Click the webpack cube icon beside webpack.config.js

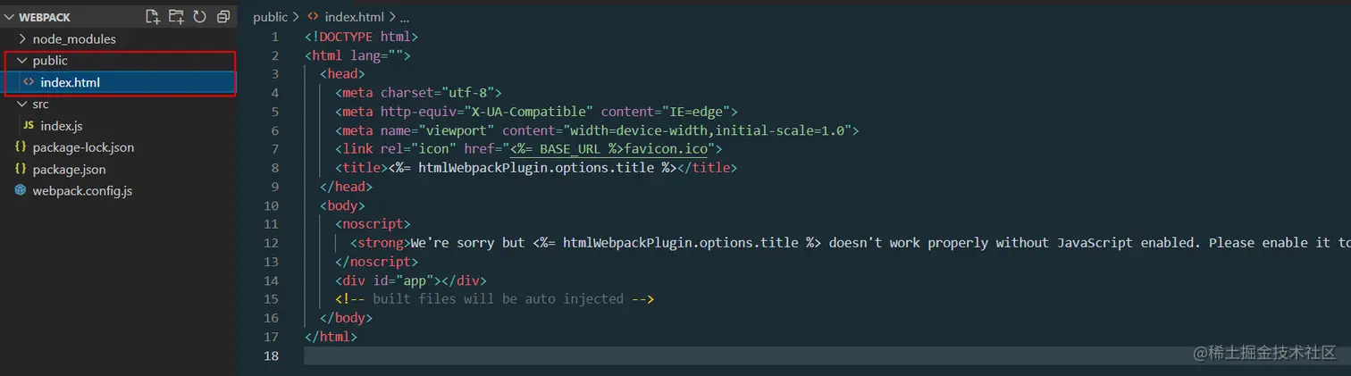[21, 190]
